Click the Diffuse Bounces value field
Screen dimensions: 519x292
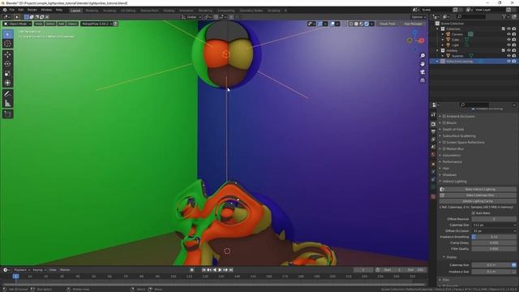(x=494, y=219)
